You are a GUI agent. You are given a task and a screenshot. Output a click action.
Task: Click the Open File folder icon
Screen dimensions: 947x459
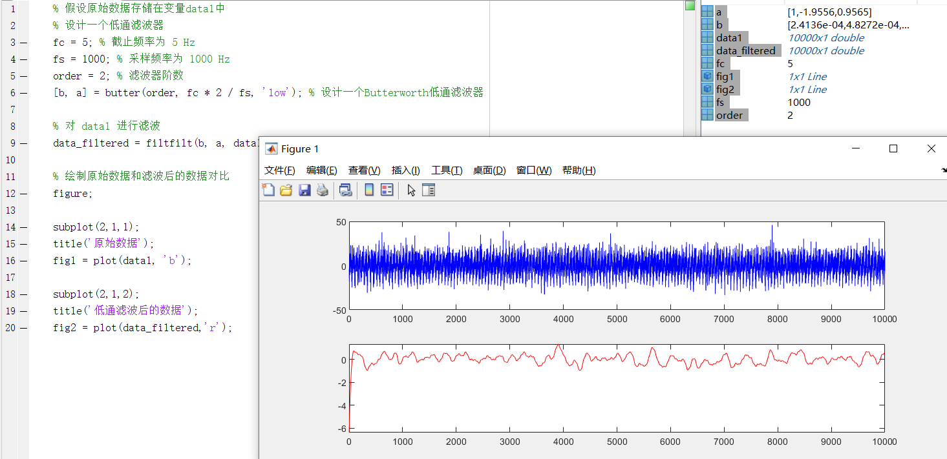[x=286, y=190]
